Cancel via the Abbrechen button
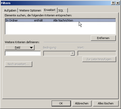Screen dimensions: 121x109 (x=82, y=103)
